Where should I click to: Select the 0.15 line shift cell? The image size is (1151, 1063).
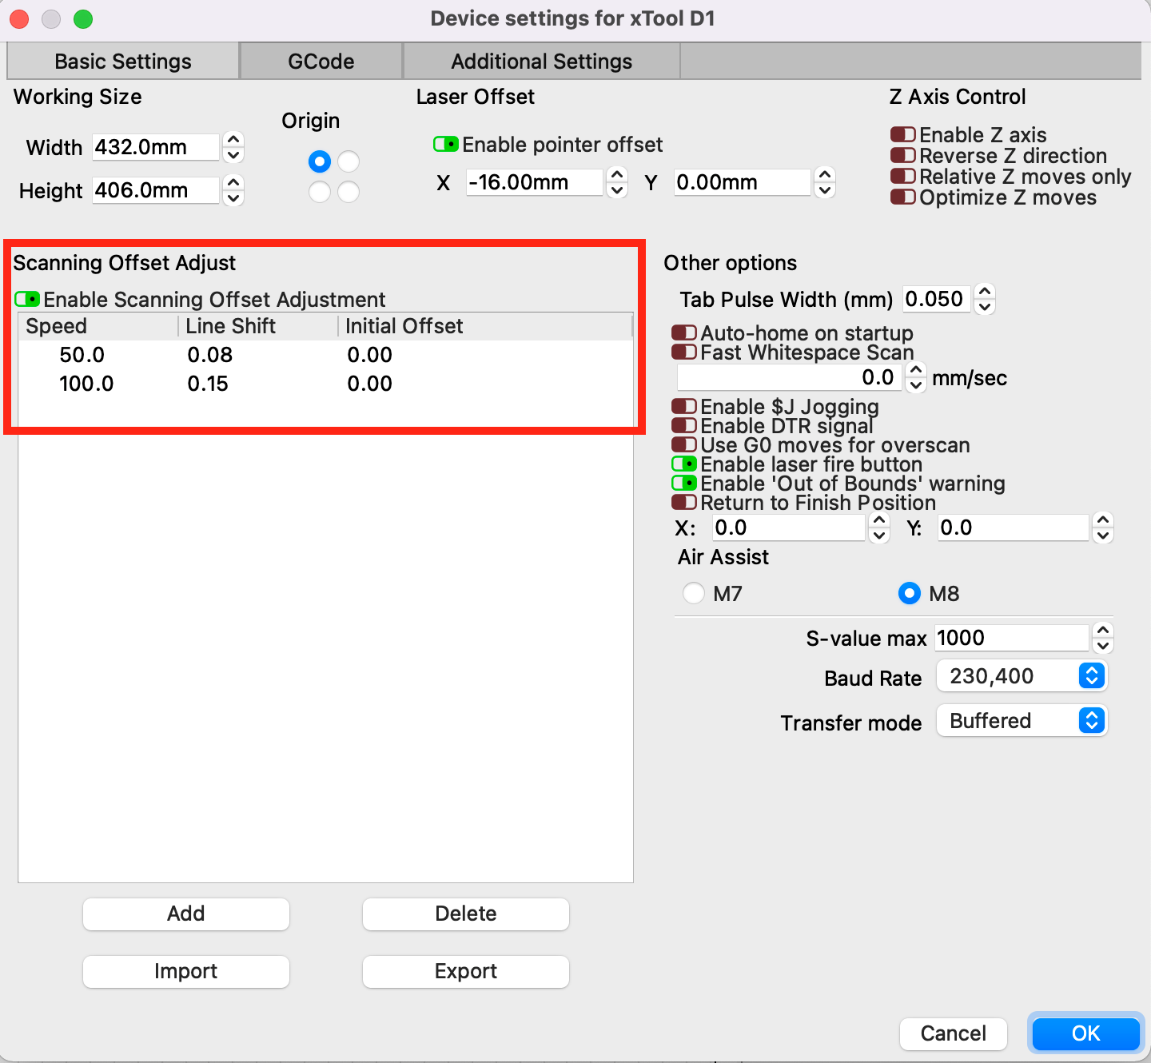(208, 384)
